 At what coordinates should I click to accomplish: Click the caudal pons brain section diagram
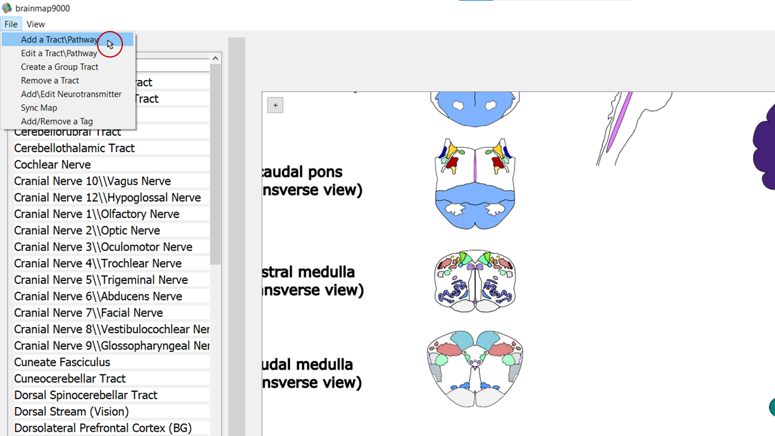(475, 183)
